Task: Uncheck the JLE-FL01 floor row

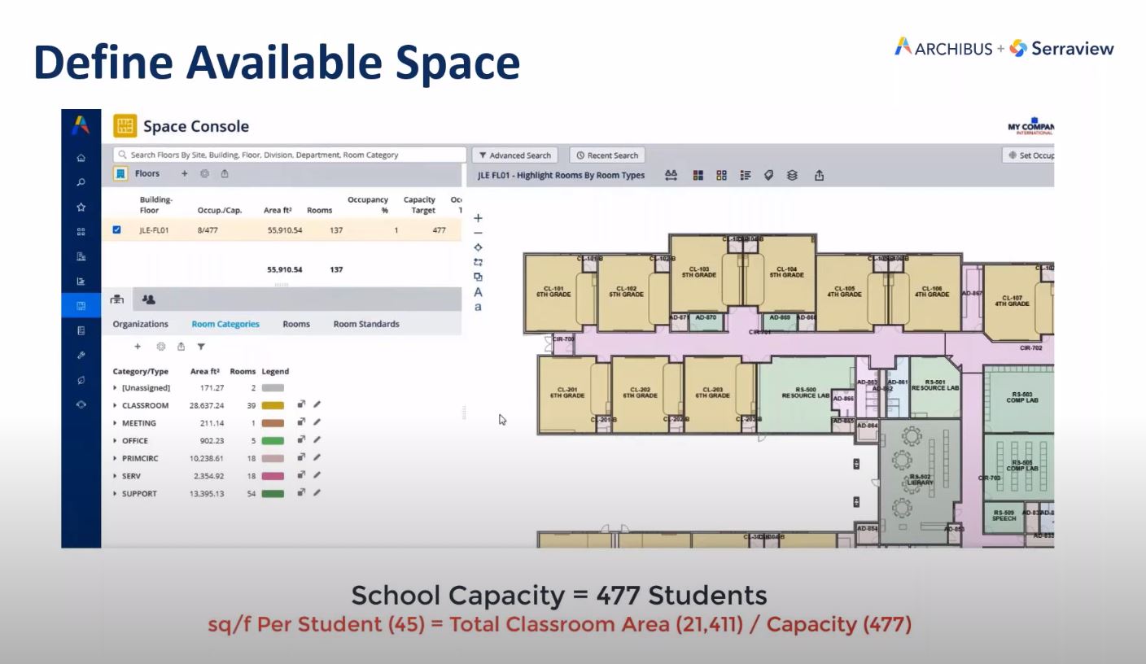Action: (x=116, y=229)
